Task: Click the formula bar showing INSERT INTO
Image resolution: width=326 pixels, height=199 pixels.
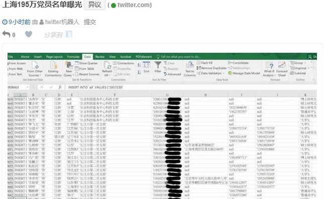Action: [191, 87]
